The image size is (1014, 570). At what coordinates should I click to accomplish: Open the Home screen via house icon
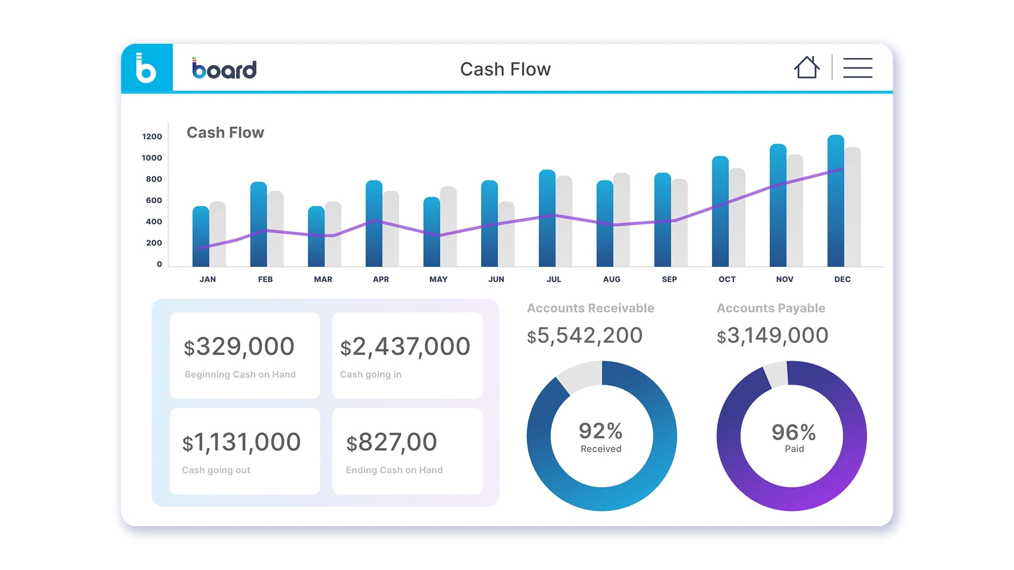click(x=808, y=68)
